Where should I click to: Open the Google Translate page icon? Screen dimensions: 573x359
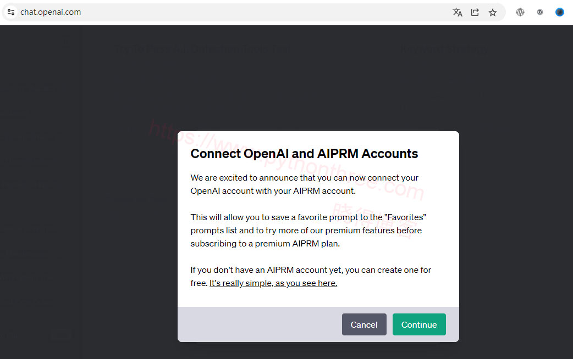click(x=457, y=12)
